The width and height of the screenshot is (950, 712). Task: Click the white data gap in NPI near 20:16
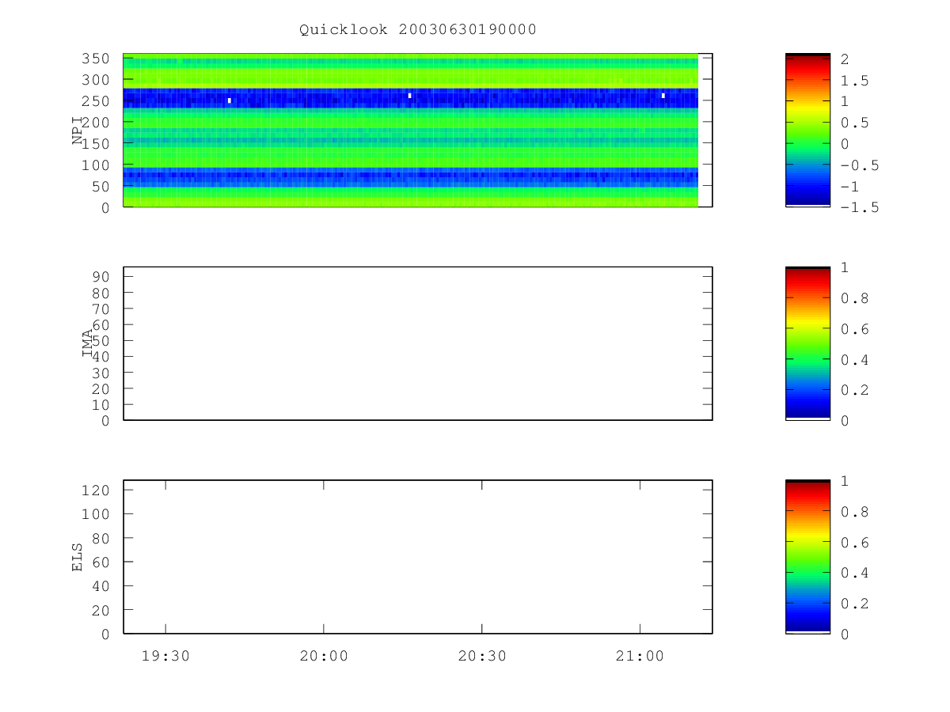pyautogui.click(x=409, y=96)
